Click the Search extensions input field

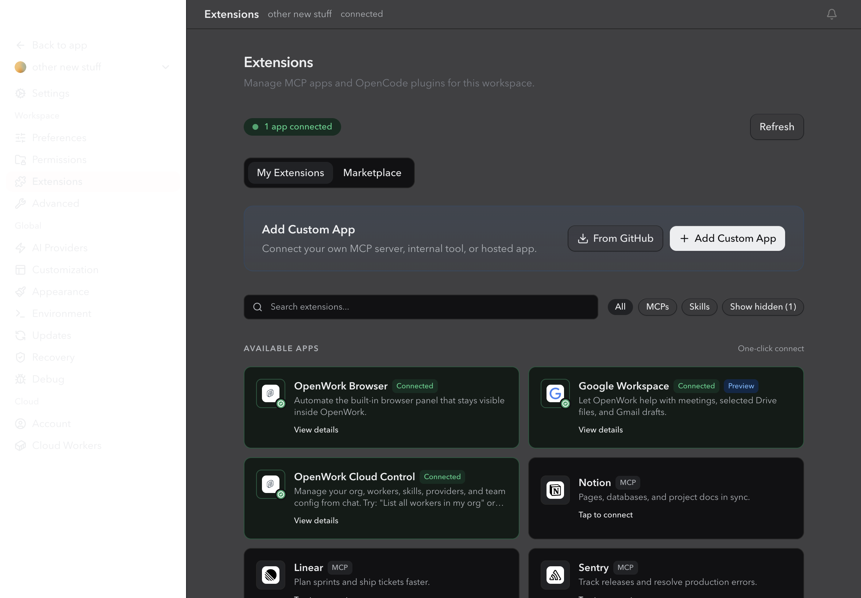click(x=421, y=307)
